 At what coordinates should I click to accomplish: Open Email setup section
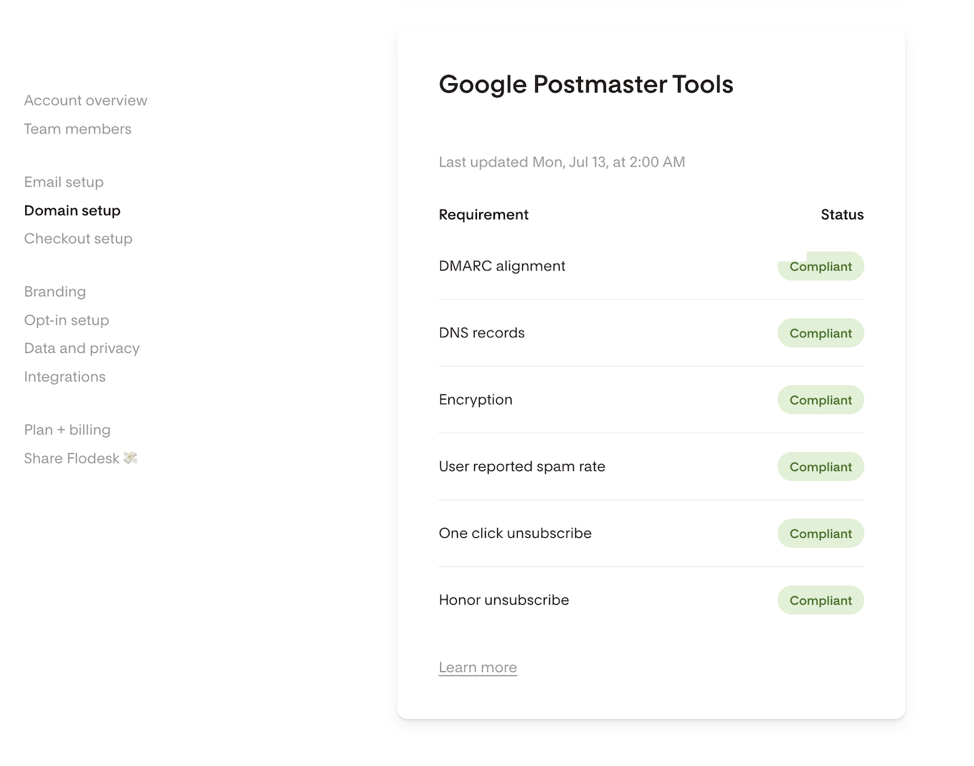click(x=64, y=182)
